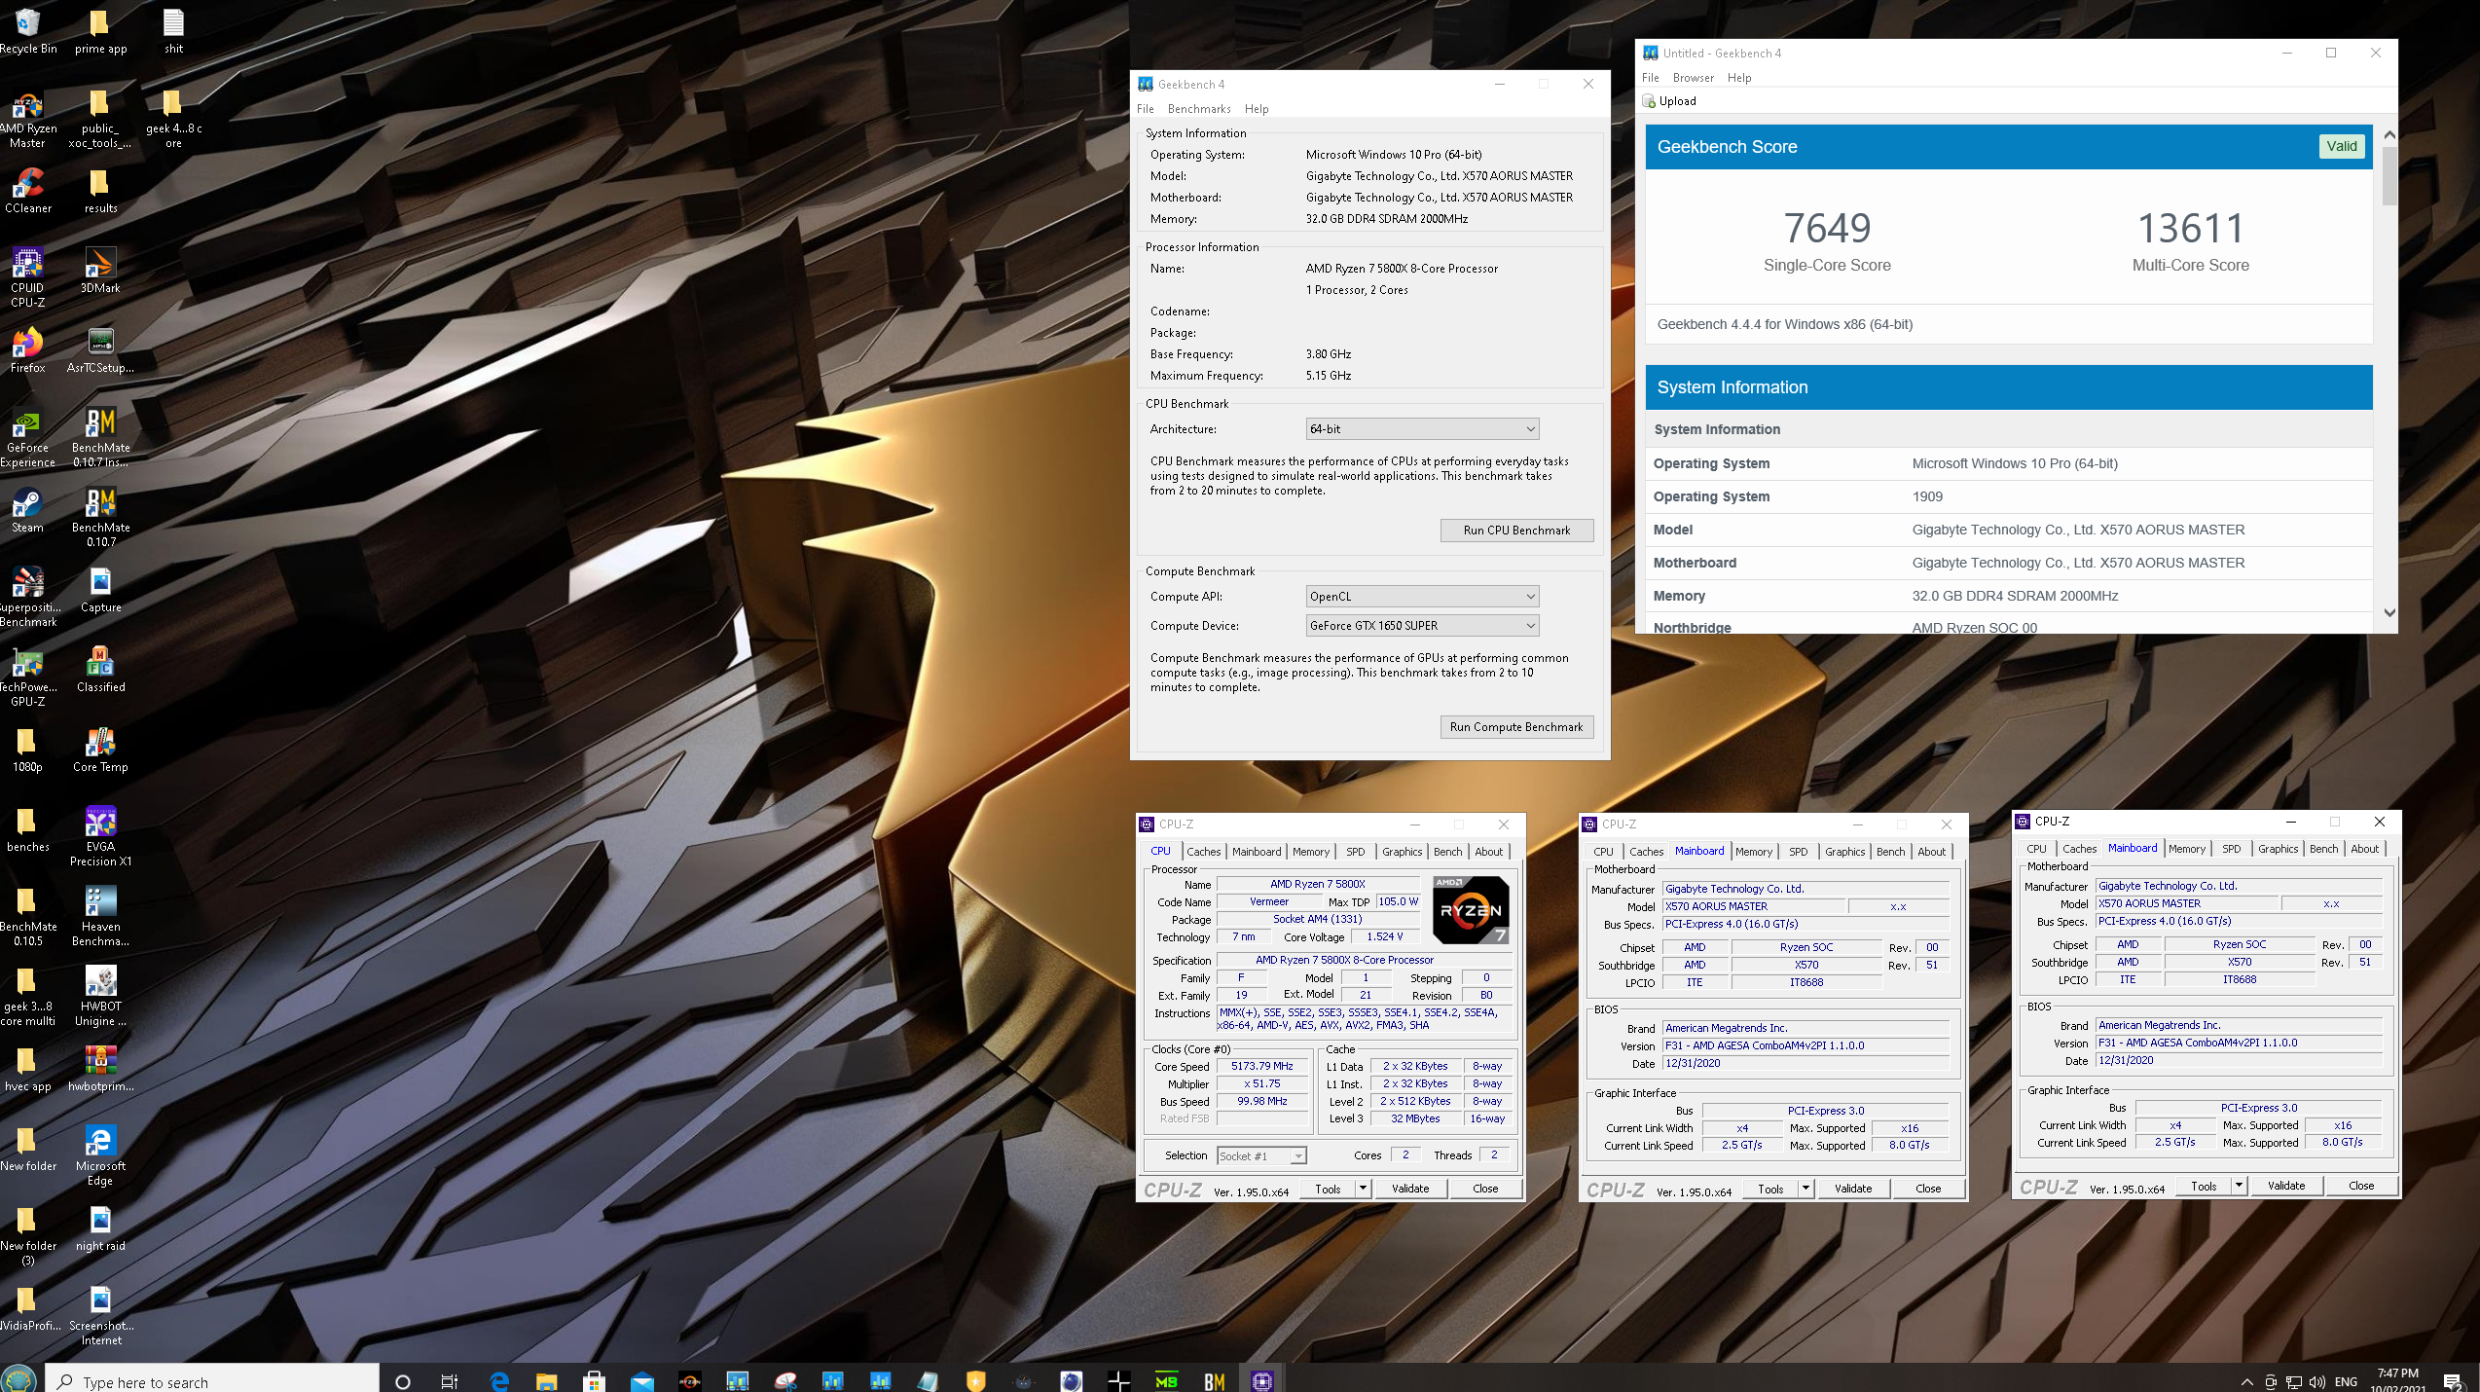This screenshot has height=1392, width=2480.
Task: Launch 3DMark desktop shortcut
Action: pyautogui.click(x=100, y=271)
